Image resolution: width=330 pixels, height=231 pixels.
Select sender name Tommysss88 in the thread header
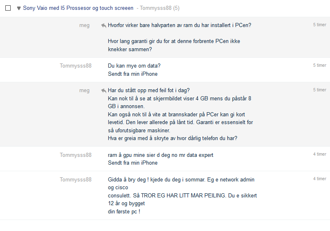click(156, 8)
